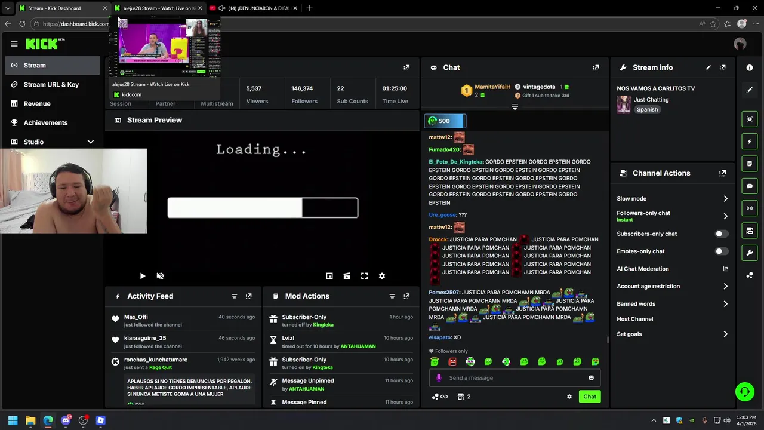
Task: Open the hamburger menu beside the Kick logo
Action: click(x=14, y=44)
